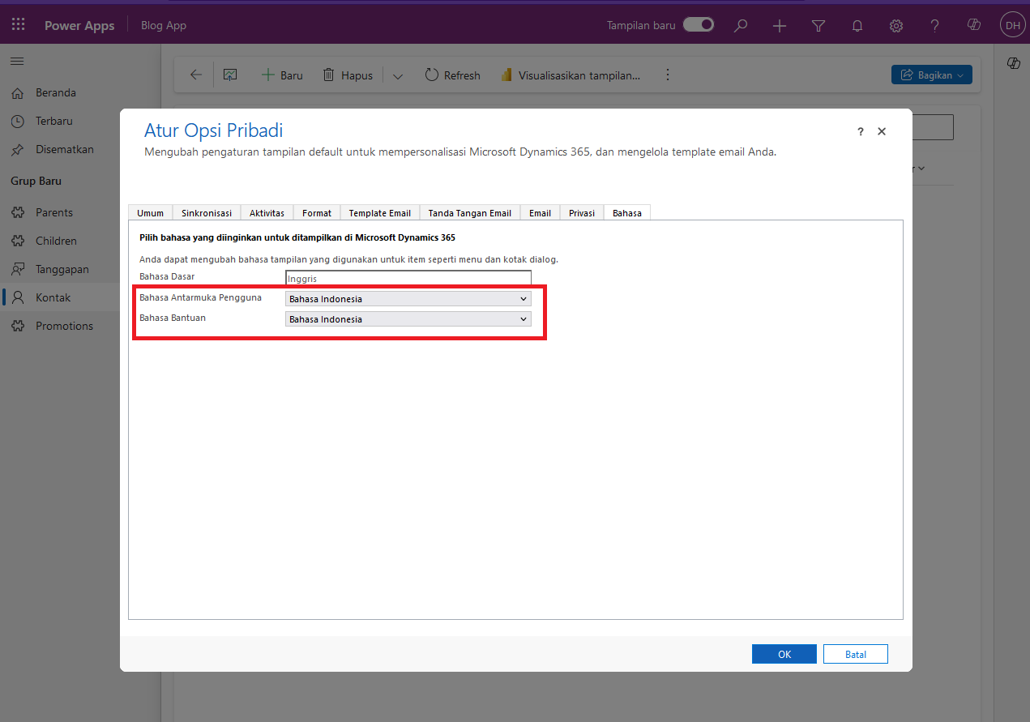Switch to the Email tab
This screenshot has width=1030, height=722.
(540, 213)
